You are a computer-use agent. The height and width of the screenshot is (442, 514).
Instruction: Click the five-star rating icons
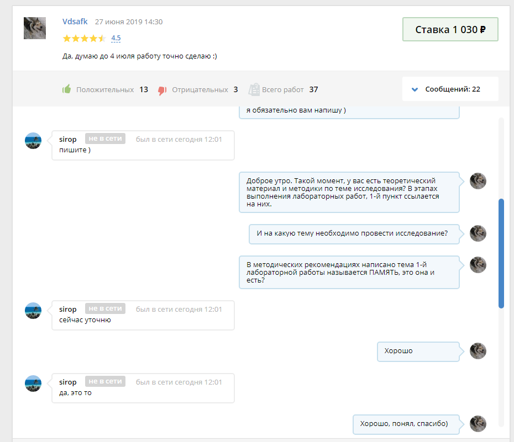84,39
